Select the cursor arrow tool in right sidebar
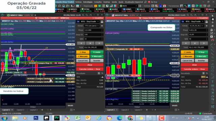This screenshot has width=216, height=121. tap(213, 15)
